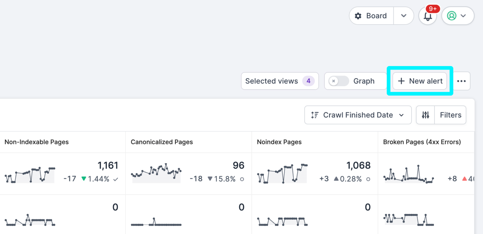The width and height of the screenshot is (483, 234).
Task: Toggle the Graph switch on
Action: click(339, 81)
